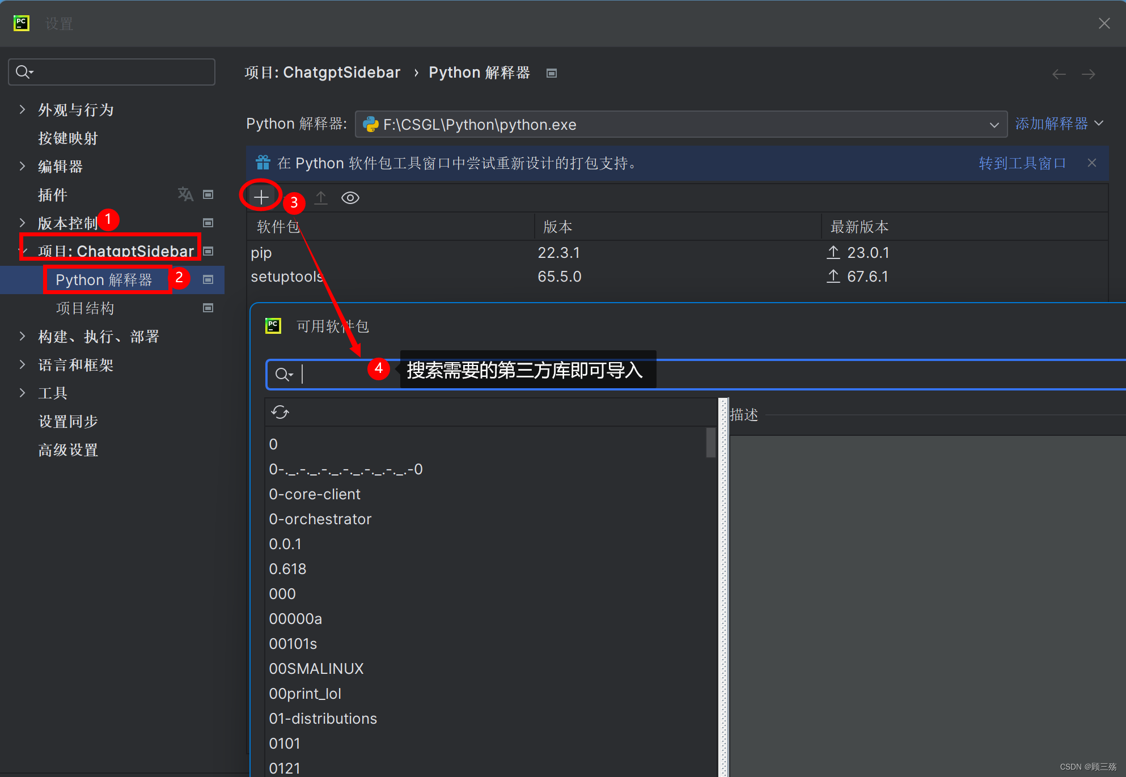
Task: Select package 0.0.1 in list
Action: click(x=285, y=544)
